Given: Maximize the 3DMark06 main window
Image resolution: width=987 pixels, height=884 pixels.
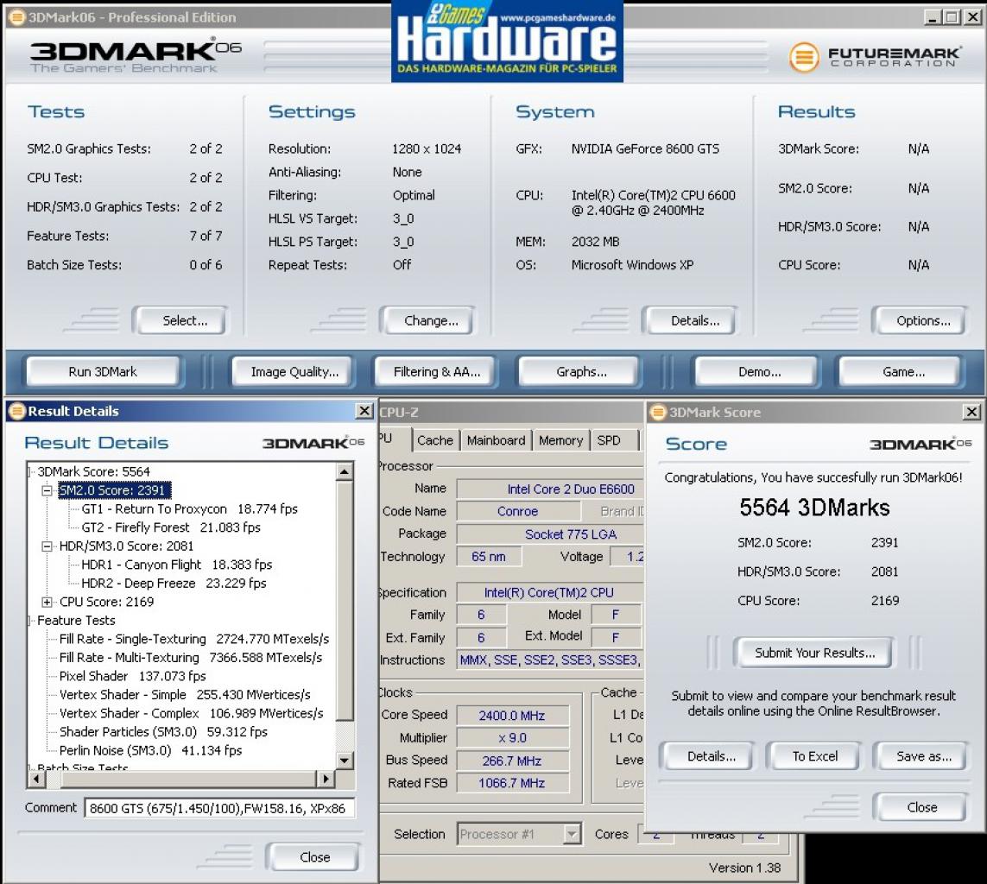Looking at the screenshot, I should pyautogui.click(x=952, y=17).
